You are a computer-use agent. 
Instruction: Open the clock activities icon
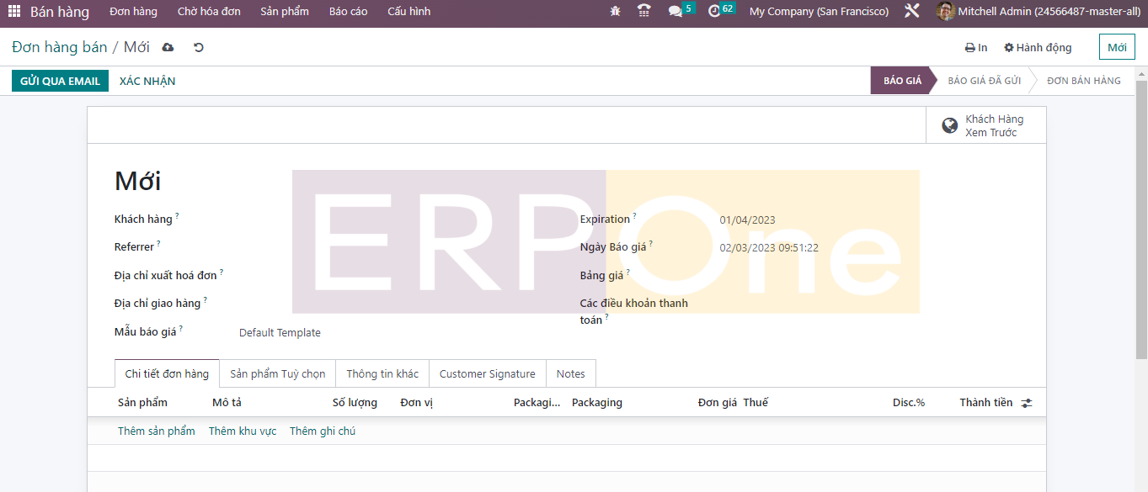click(714, 12)
